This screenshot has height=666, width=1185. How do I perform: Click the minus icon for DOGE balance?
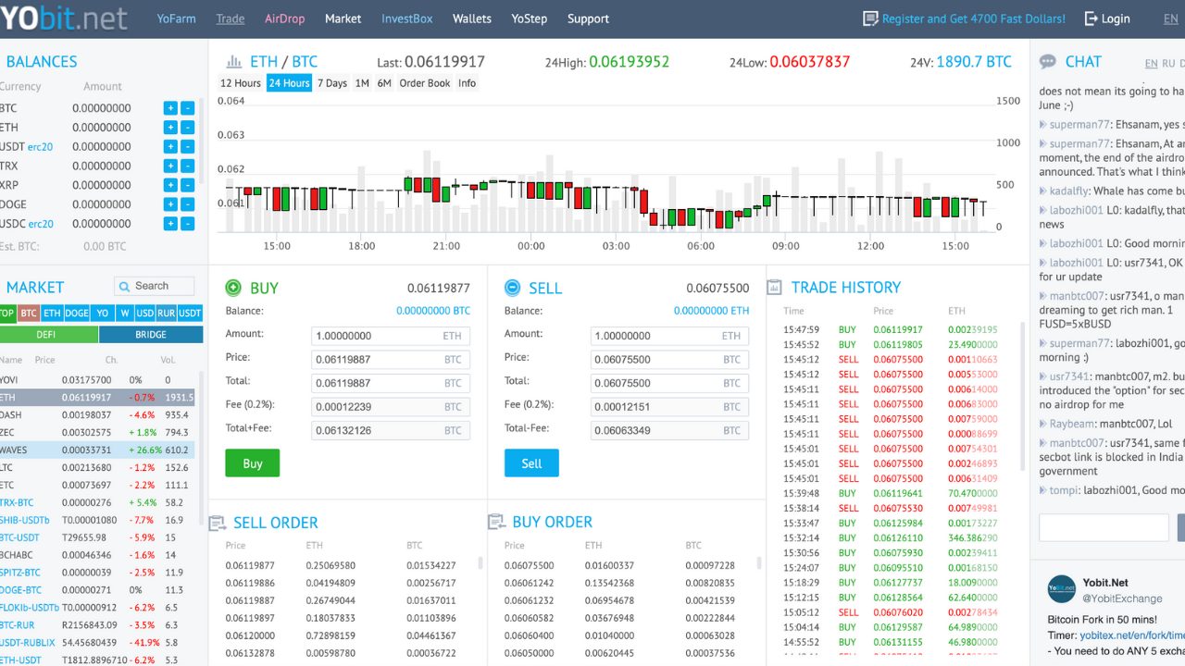(x=188, y=204)
